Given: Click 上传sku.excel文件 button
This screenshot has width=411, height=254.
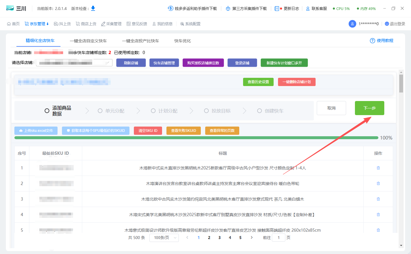Looking at the screenshot, I should pyautogui.click(x=36, y=131).
